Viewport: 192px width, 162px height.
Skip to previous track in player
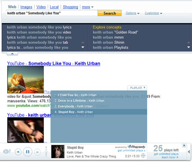[x=18, y=152]
